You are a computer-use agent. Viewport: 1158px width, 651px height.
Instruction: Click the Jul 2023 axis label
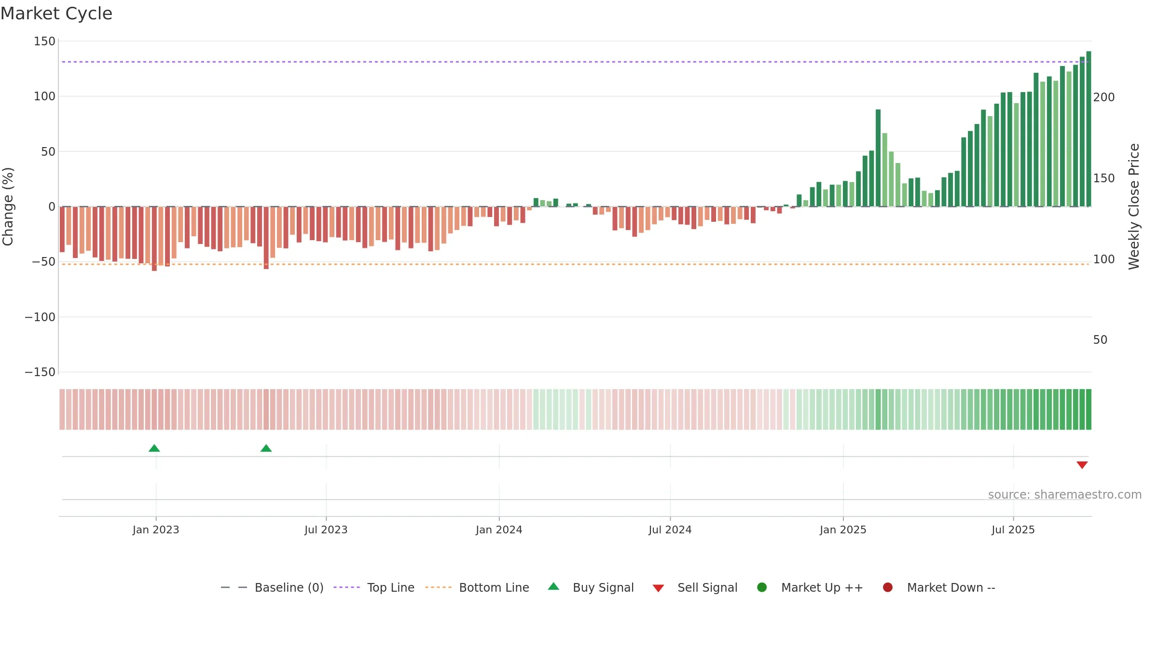pos(326,529)
